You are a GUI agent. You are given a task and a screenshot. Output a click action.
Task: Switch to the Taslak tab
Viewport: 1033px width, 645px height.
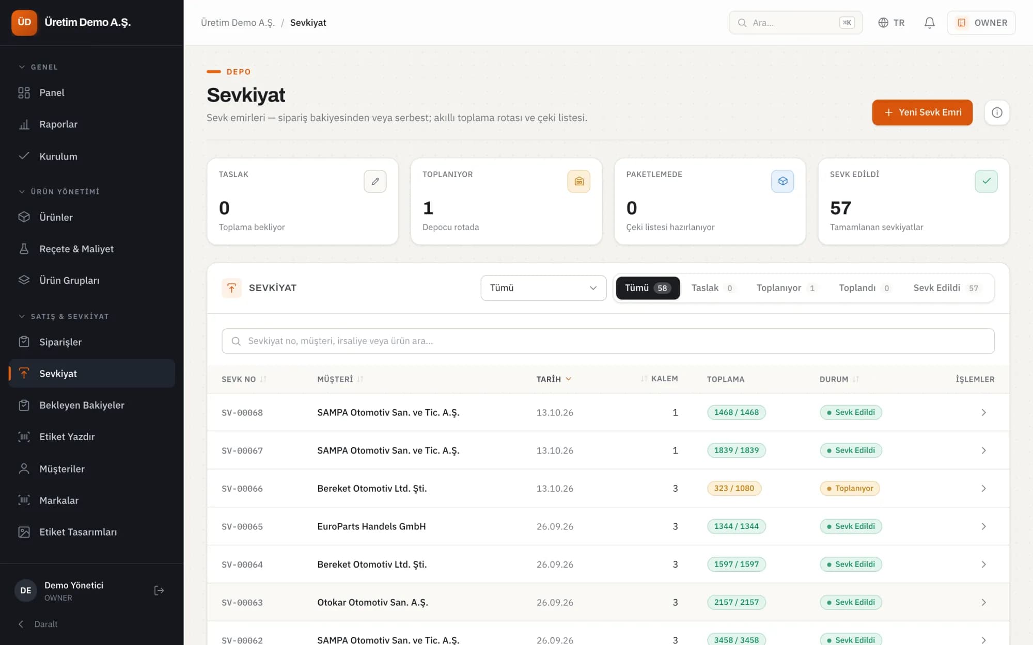(712, 288)
